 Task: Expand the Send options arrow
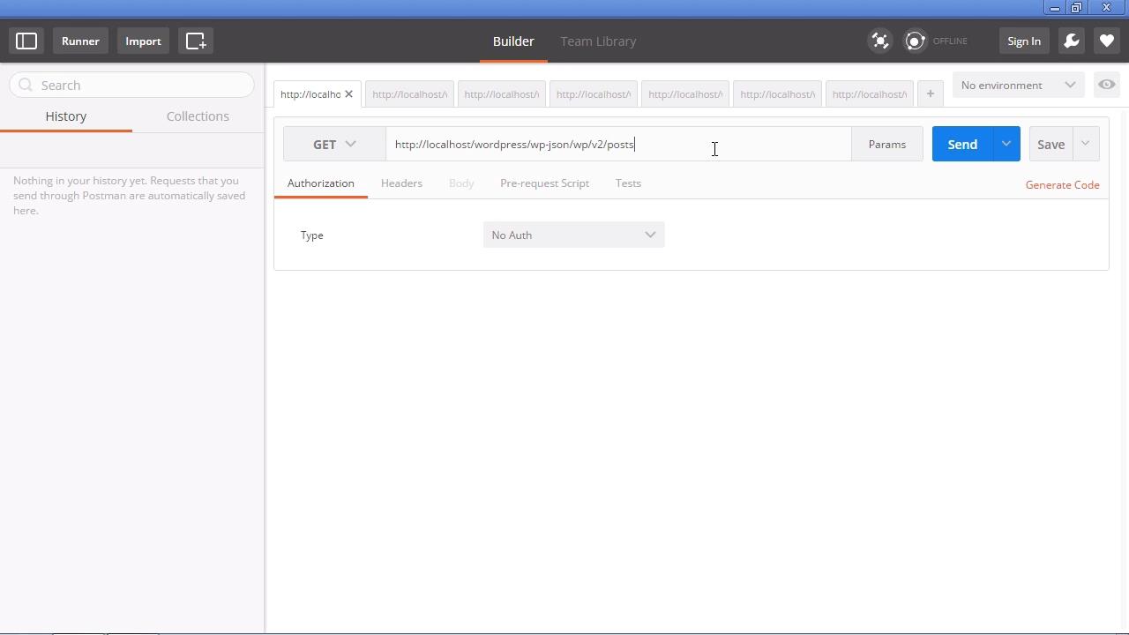pos(1006,145)
